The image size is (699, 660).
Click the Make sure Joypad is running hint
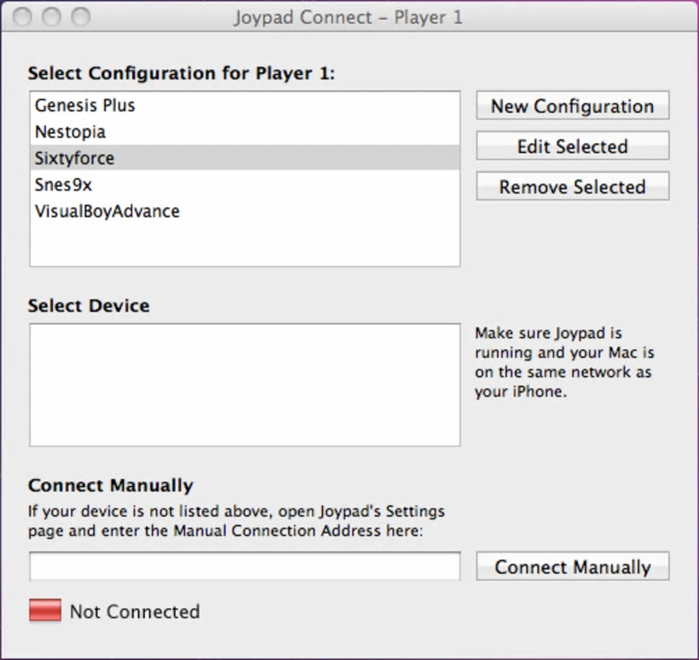[x=564, y=363]
